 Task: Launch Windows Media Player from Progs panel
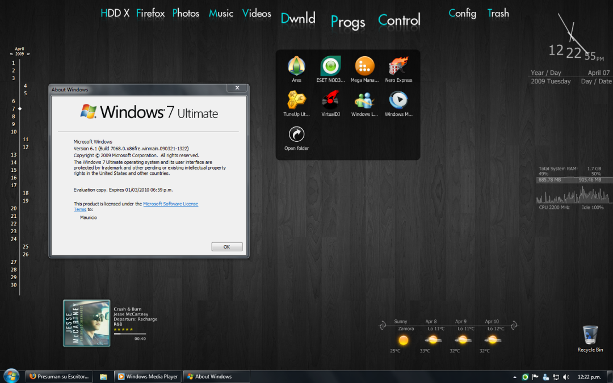398,100
